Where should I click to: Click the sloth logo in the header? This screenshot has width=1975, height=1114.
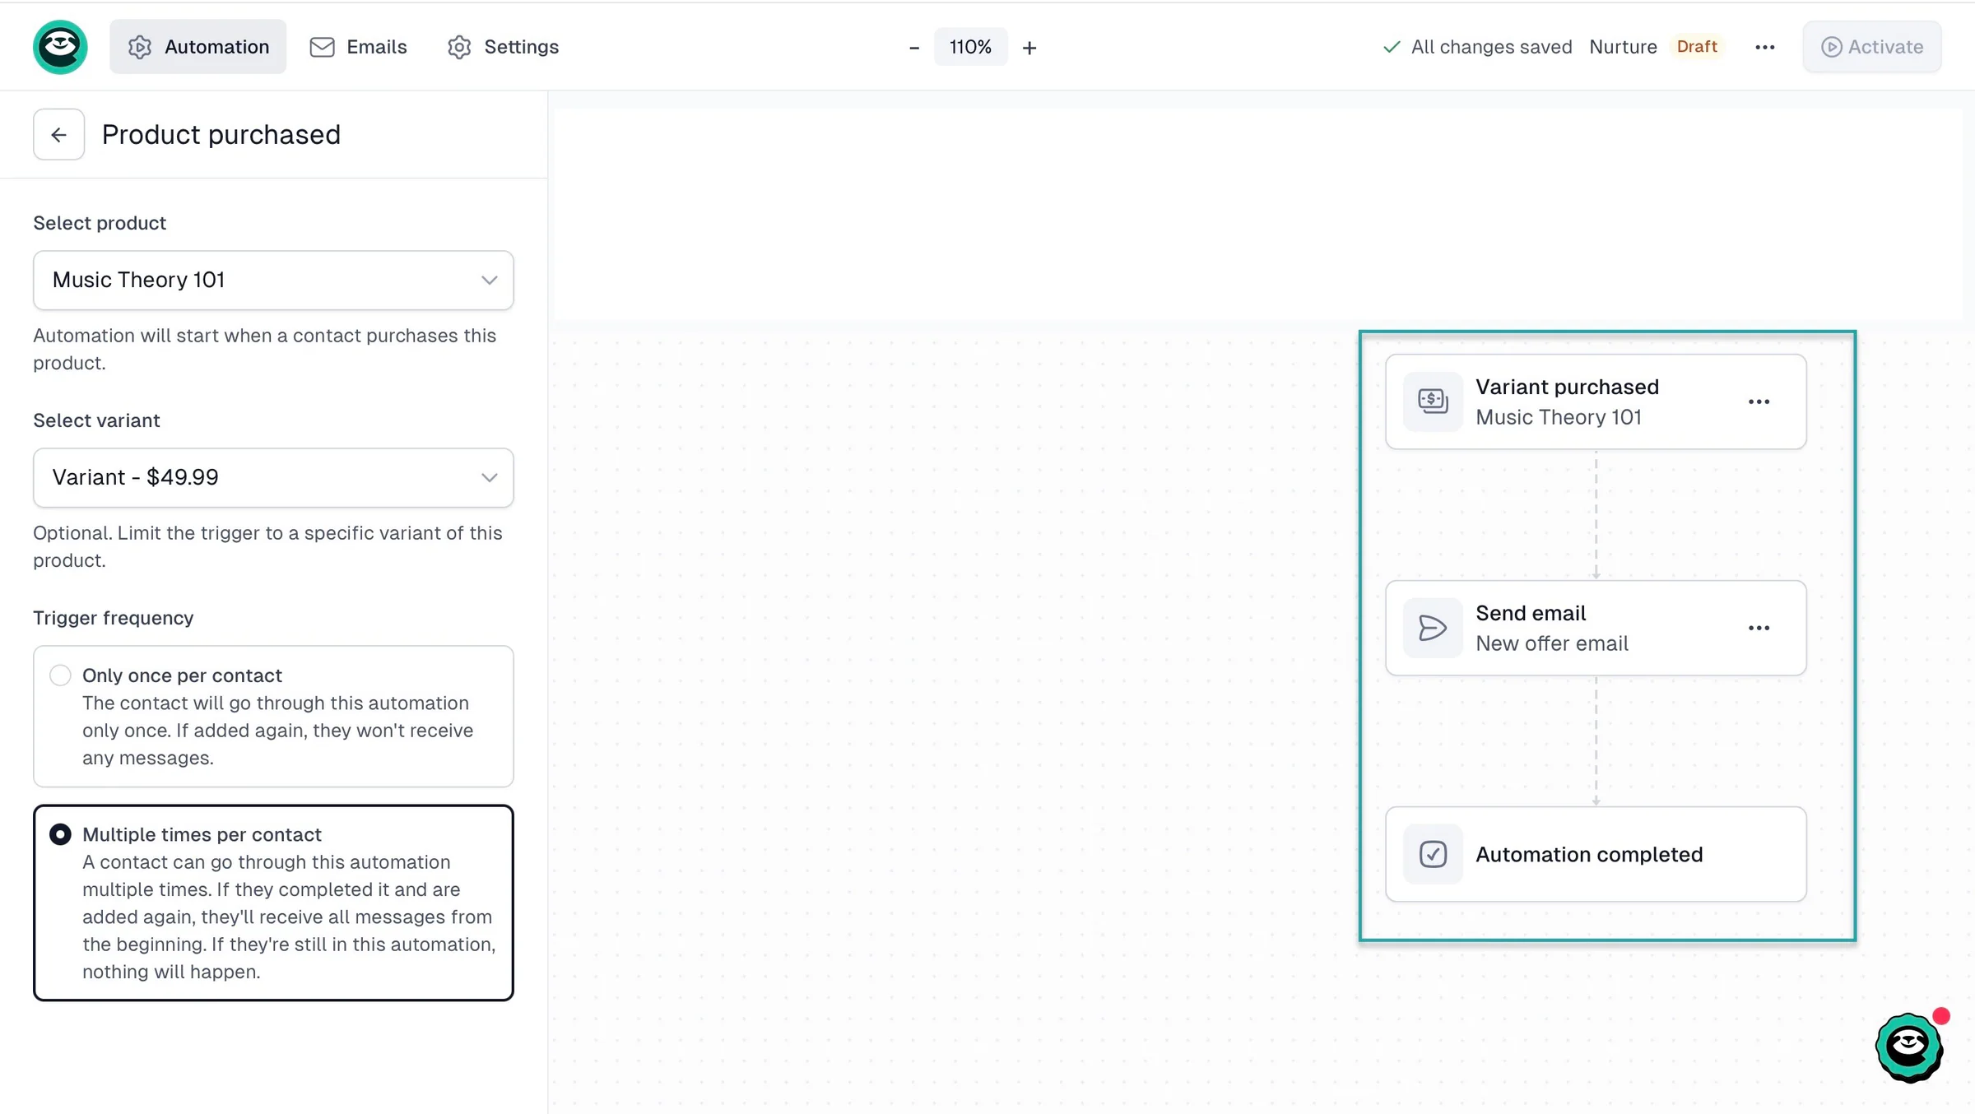[60, 47]
